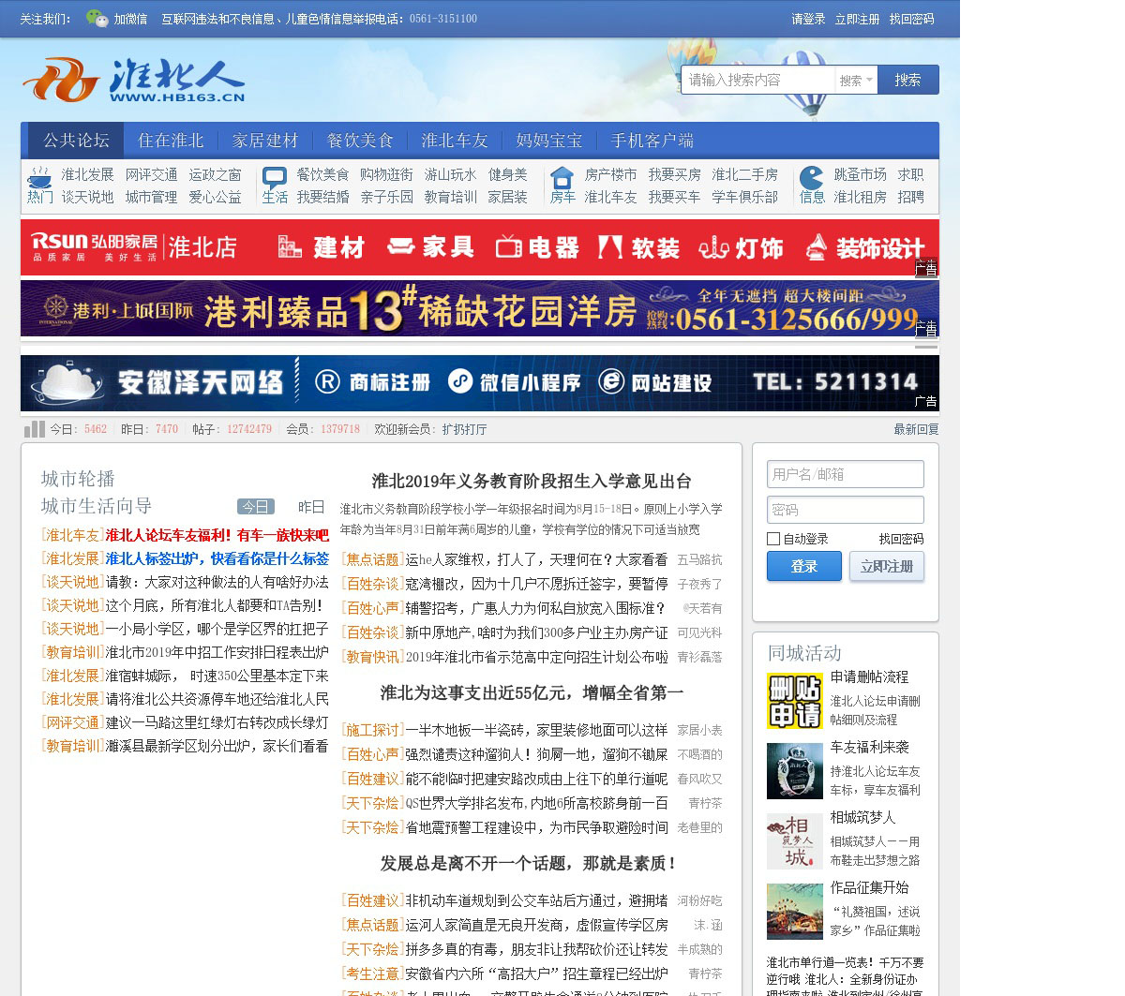Image resolution: width=1125 pixels, height=996 pixels.
Task: Open 请登录 link in top bar
Action: (808, 19)
